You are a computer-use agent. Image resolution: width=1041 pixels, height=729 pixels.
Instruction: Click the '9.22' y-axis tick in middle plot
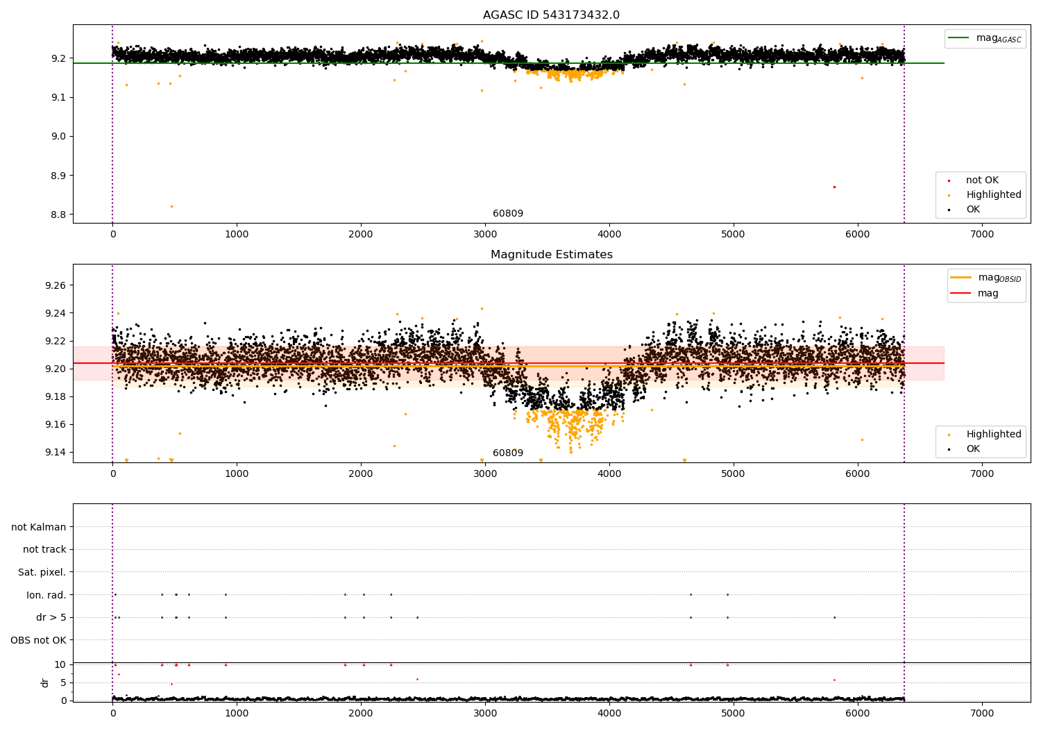point(56,341)
